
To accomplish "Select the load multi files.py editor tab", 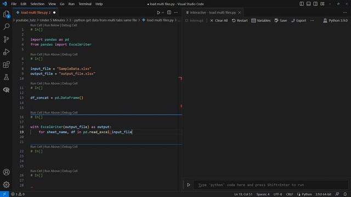I will click(35, 13).
